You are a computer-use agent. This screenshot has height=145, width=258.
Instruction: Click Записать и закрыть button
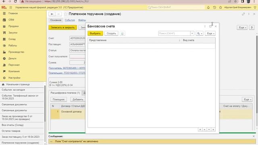[63, 27]
